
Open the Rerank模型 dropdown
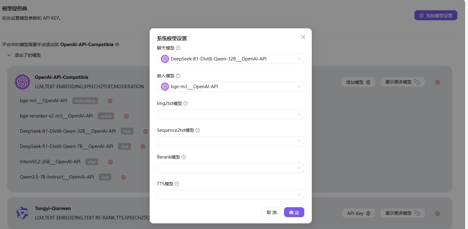coord(230,168)
